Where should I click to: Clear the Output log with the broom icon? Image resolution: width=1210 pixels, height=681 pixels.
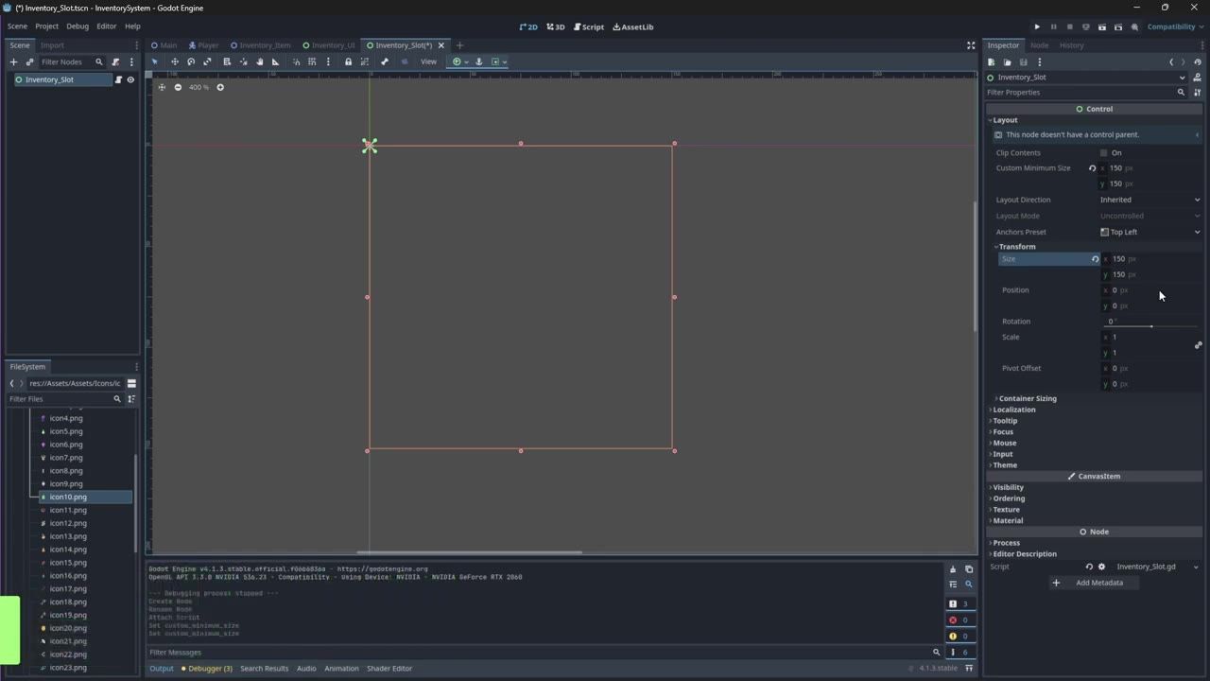[953, 569]
